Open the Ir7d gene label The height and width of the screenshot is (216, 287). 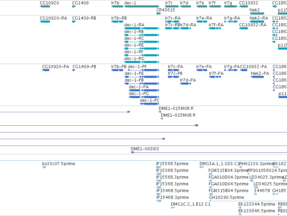[184, 3]
